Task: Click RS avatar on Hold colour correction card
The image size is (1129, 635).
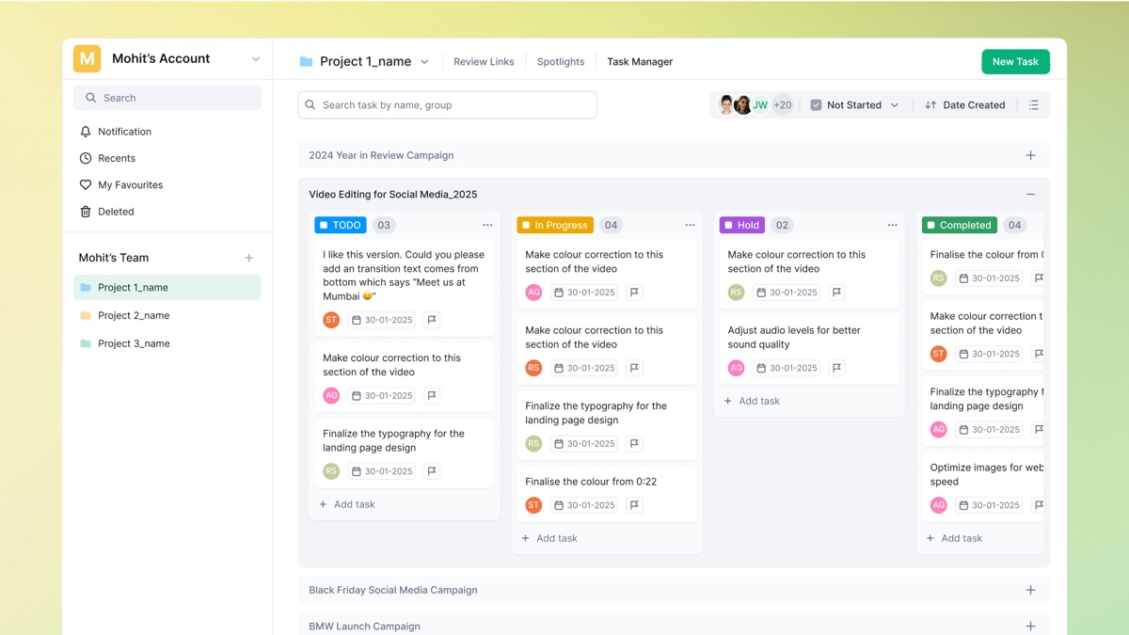Action: (736, 293)
